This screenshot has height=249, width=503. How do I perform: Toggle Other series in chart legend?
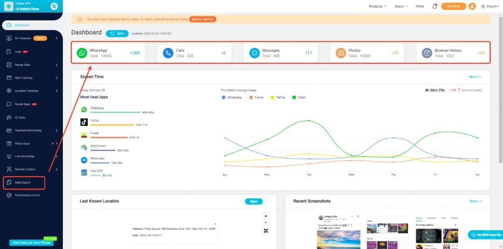[299, 98]
